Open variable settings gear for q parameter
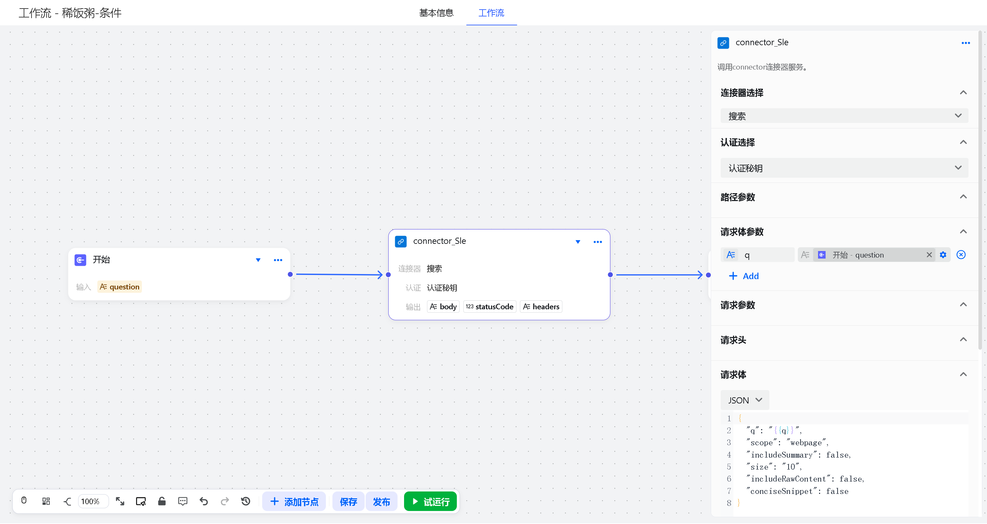 tap(943, 255)
